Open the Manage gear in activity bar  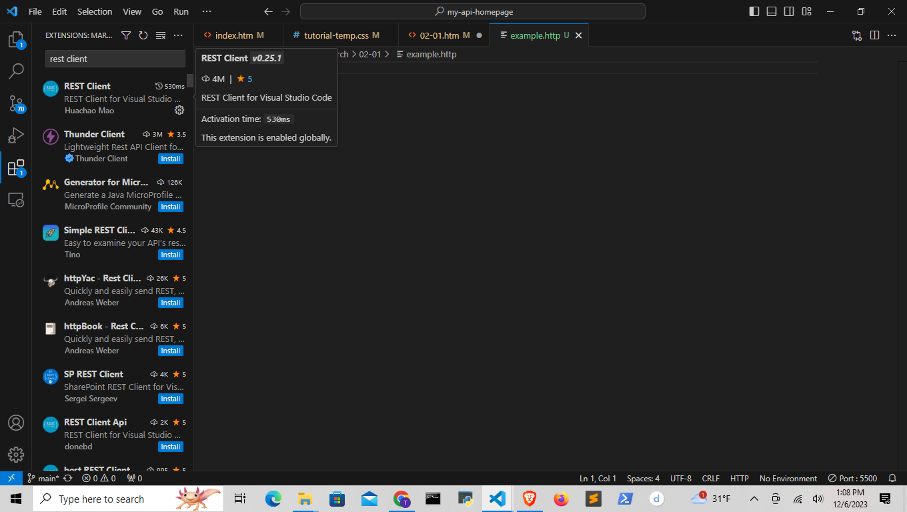[x=16, y=455]
